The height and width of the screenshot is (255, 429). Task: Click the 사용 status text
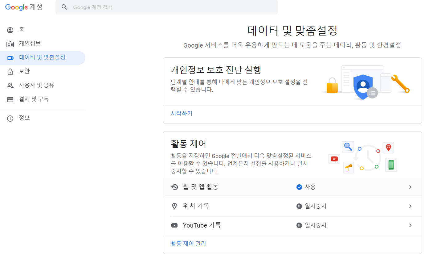coord(310,187)
